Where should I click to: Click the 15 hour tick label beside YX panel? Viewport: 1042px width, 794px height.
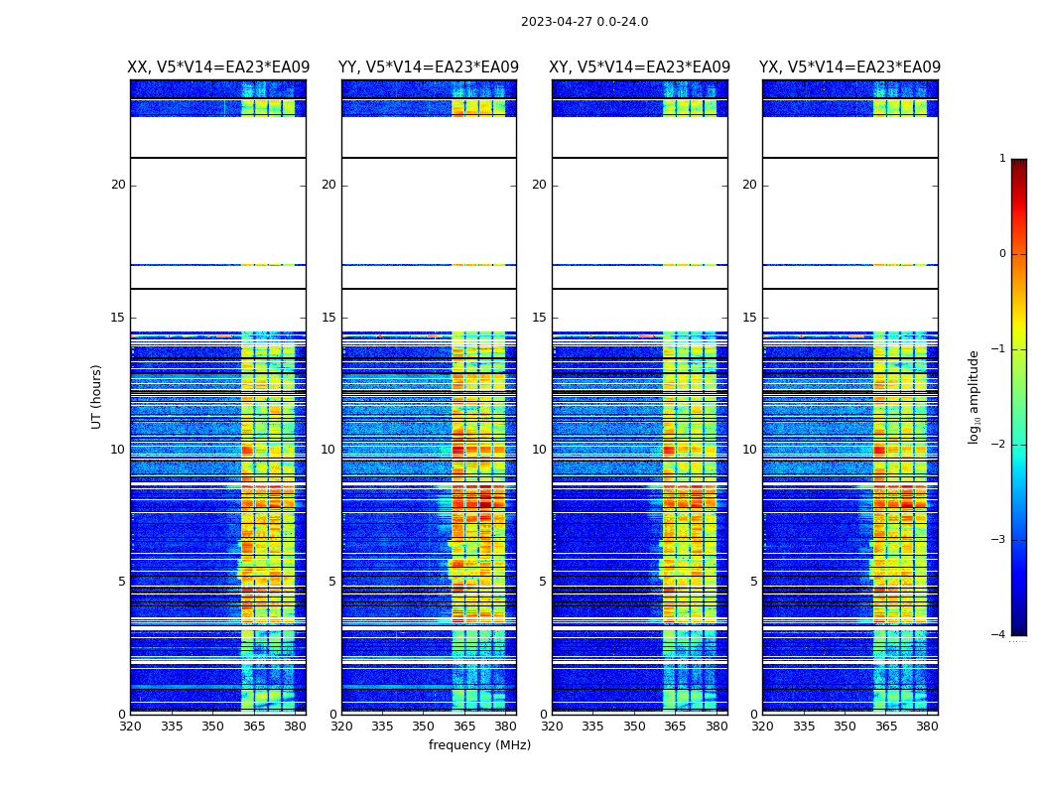click(x=749, y=318)
